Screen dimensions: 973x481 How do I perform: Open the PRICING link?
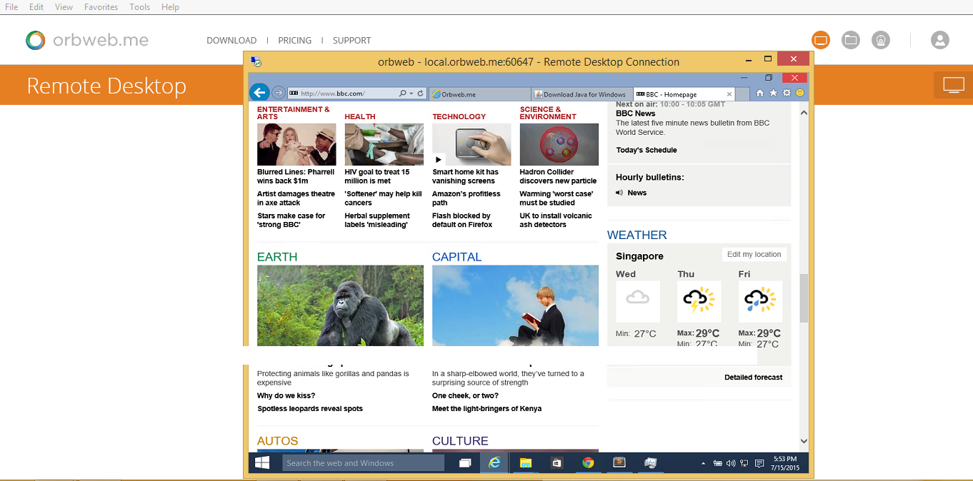[295, 41]
